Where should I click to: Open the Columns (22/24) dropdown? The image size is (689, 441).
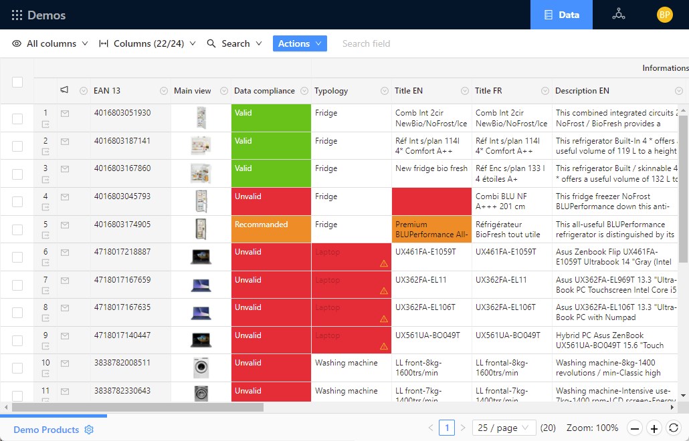tap(147, 43)
